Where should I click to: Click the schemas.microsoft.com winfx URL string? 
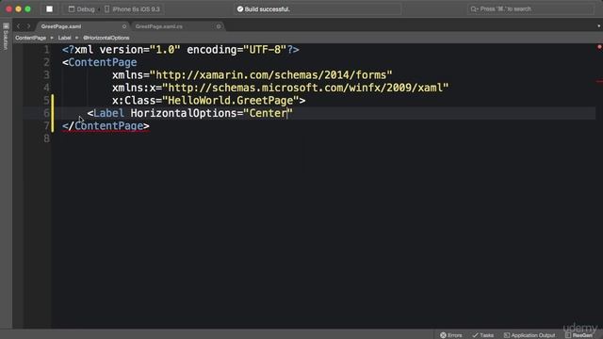coord(305,88)
